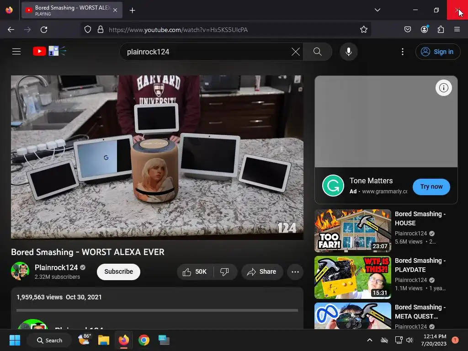Click the video player to pause

point(157,157)
